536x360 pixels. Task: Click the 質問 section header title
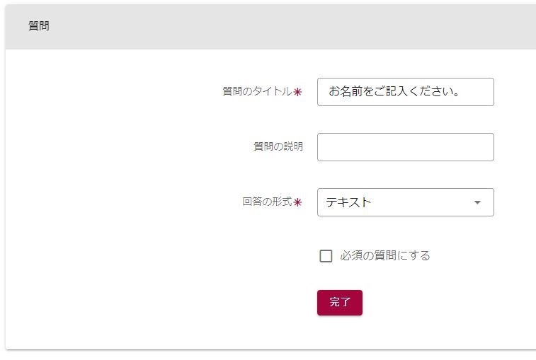38,26
